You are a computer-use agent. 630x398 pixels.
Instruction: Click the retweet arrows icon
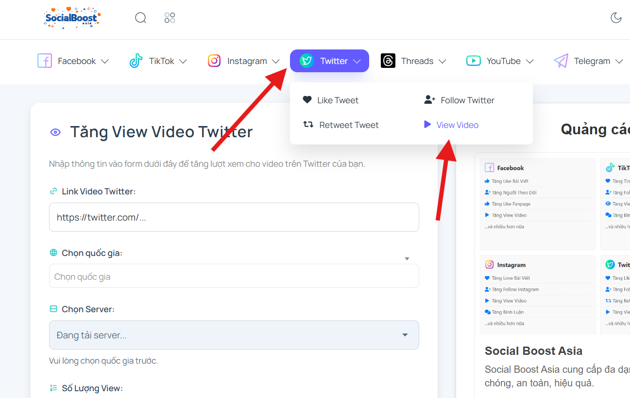[x=308, y=125]
